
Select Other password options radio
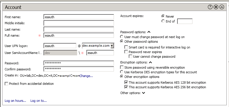tap(121, 42)
